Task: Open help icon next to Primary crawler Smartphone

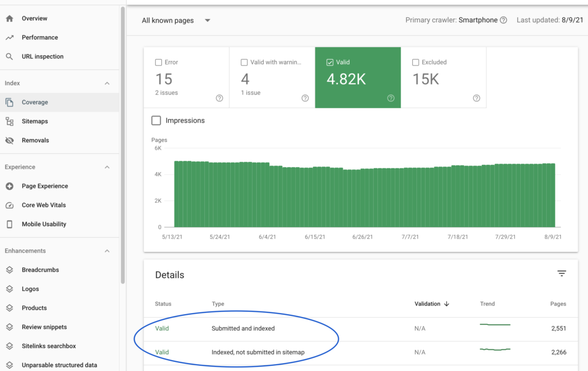Action: click(503, 20)
